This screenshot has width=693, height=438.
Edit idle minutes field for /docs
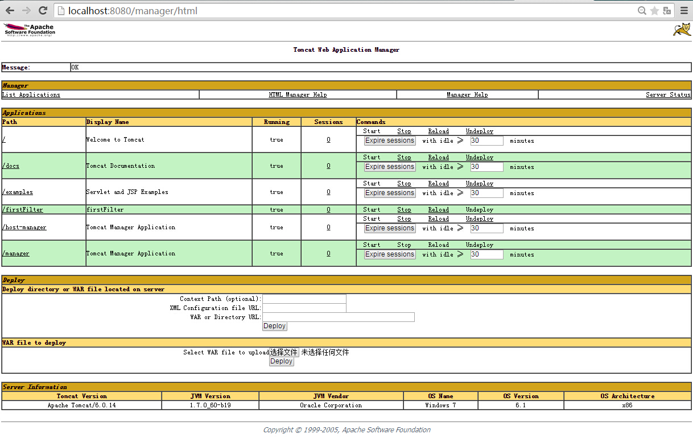[486, 167]
